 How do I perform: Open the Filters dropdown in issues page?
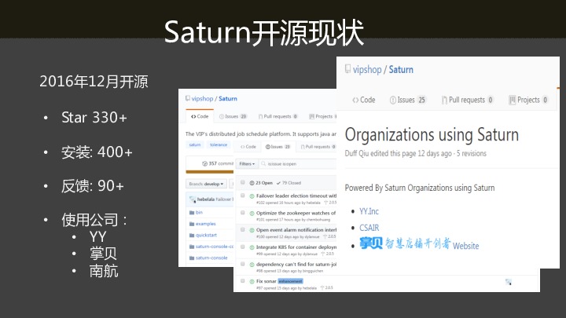[x=247, y=163]
